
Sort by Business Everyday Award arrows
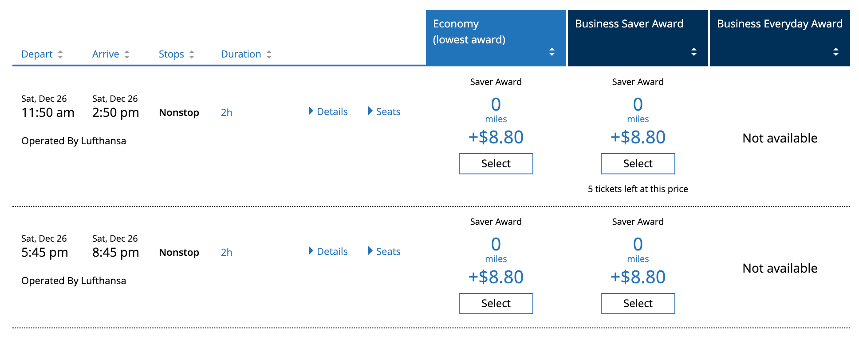pos(835,52)
